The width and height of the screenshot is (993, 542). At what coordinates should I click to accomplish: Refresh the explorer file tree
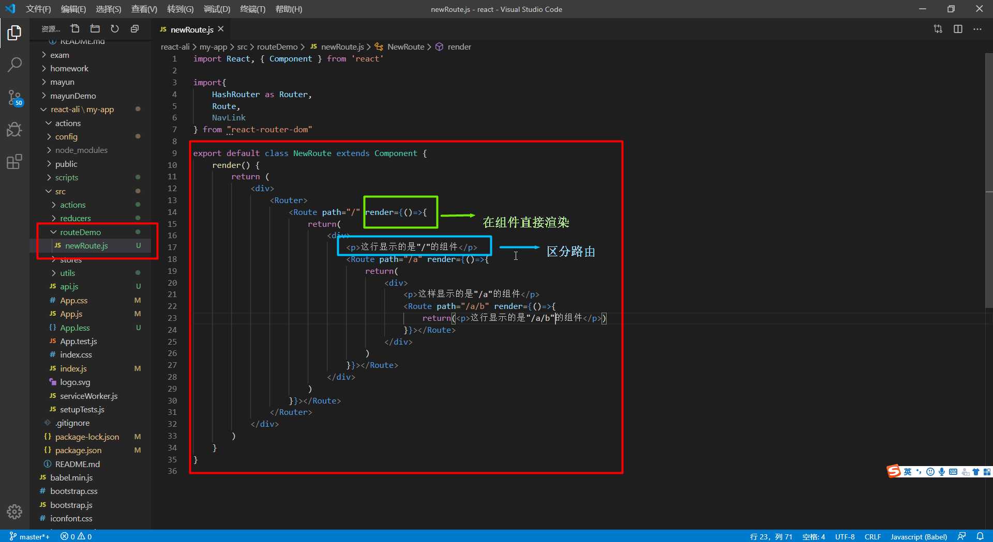(x=115, y=29)
